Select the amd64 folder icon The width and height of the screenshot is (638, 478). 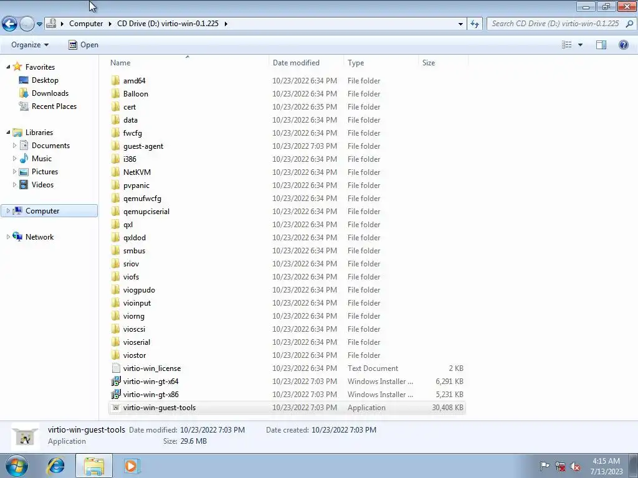coord(115,80)
